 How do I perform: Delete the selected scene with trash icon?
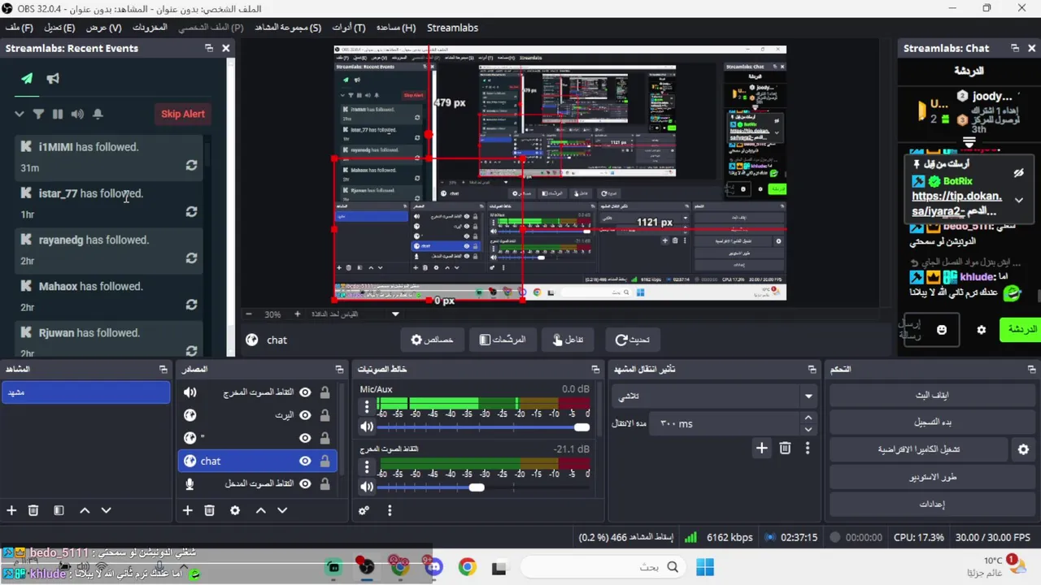(33, 510)
